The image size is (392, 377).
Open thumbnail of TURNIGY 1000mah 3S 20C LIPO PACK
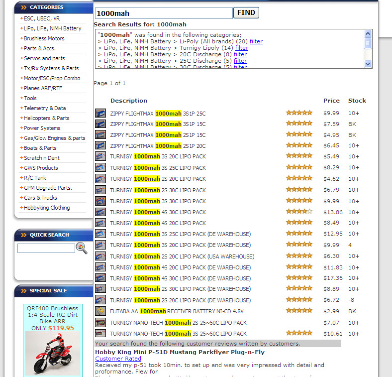tap(100, 156)
